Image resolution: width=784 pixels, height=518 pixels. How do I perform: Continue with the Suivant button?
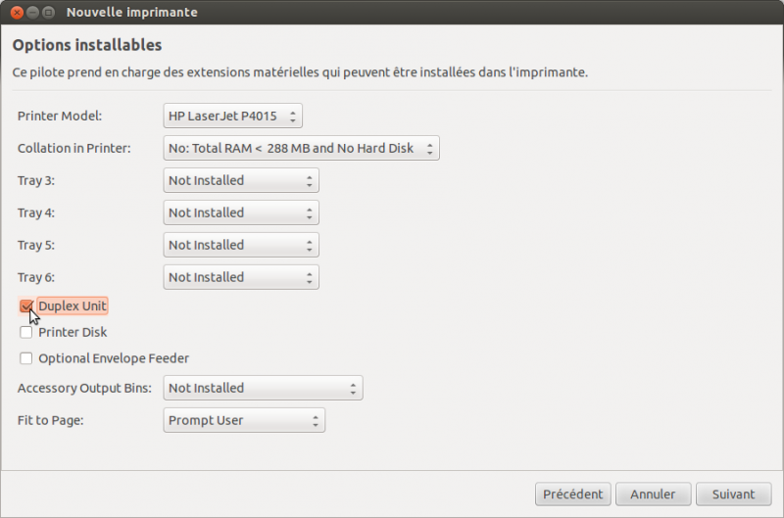pos(733,494)
